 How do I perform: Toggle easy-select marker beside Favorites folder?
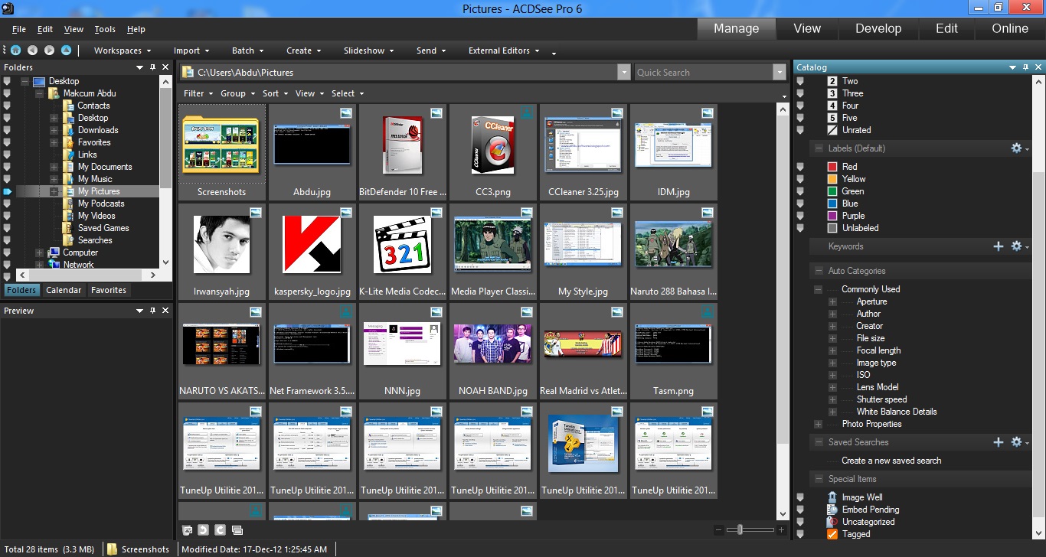pos(8,142)
